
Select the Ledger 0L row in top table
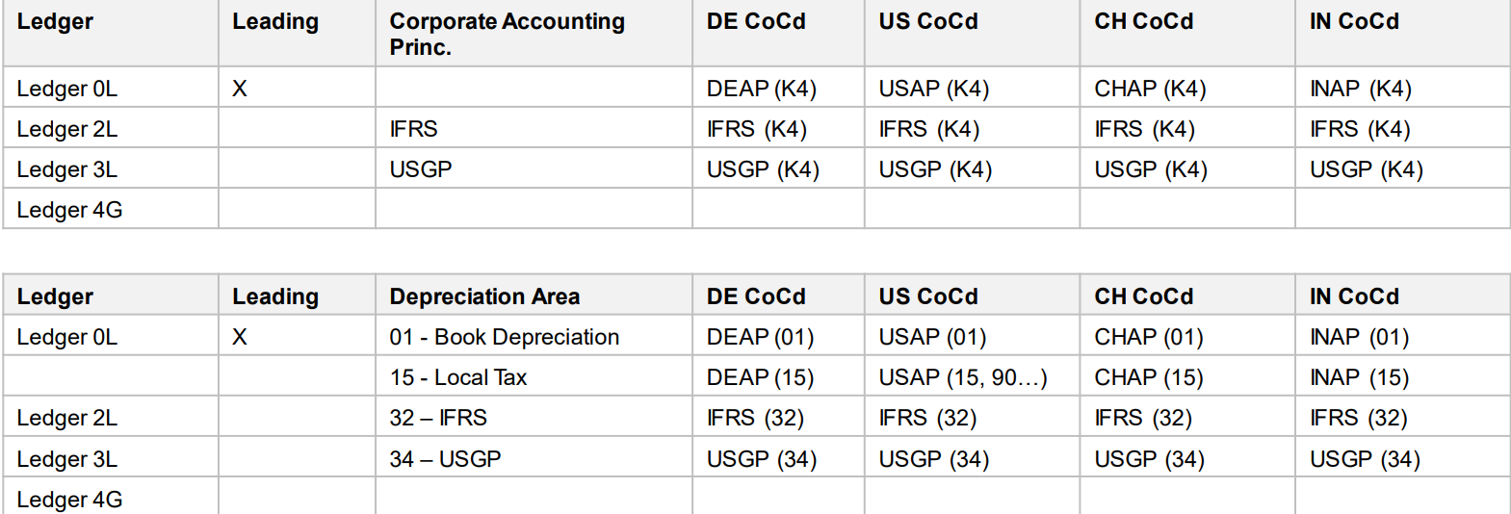pos(756,88)
